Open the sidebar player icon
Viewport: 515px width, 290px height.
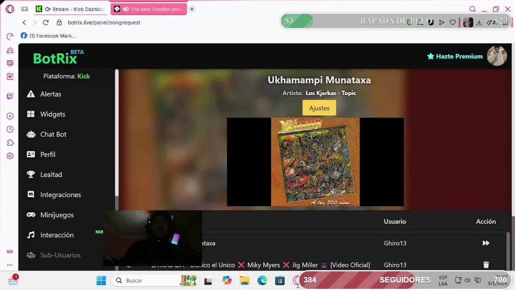tap(10, 116)
